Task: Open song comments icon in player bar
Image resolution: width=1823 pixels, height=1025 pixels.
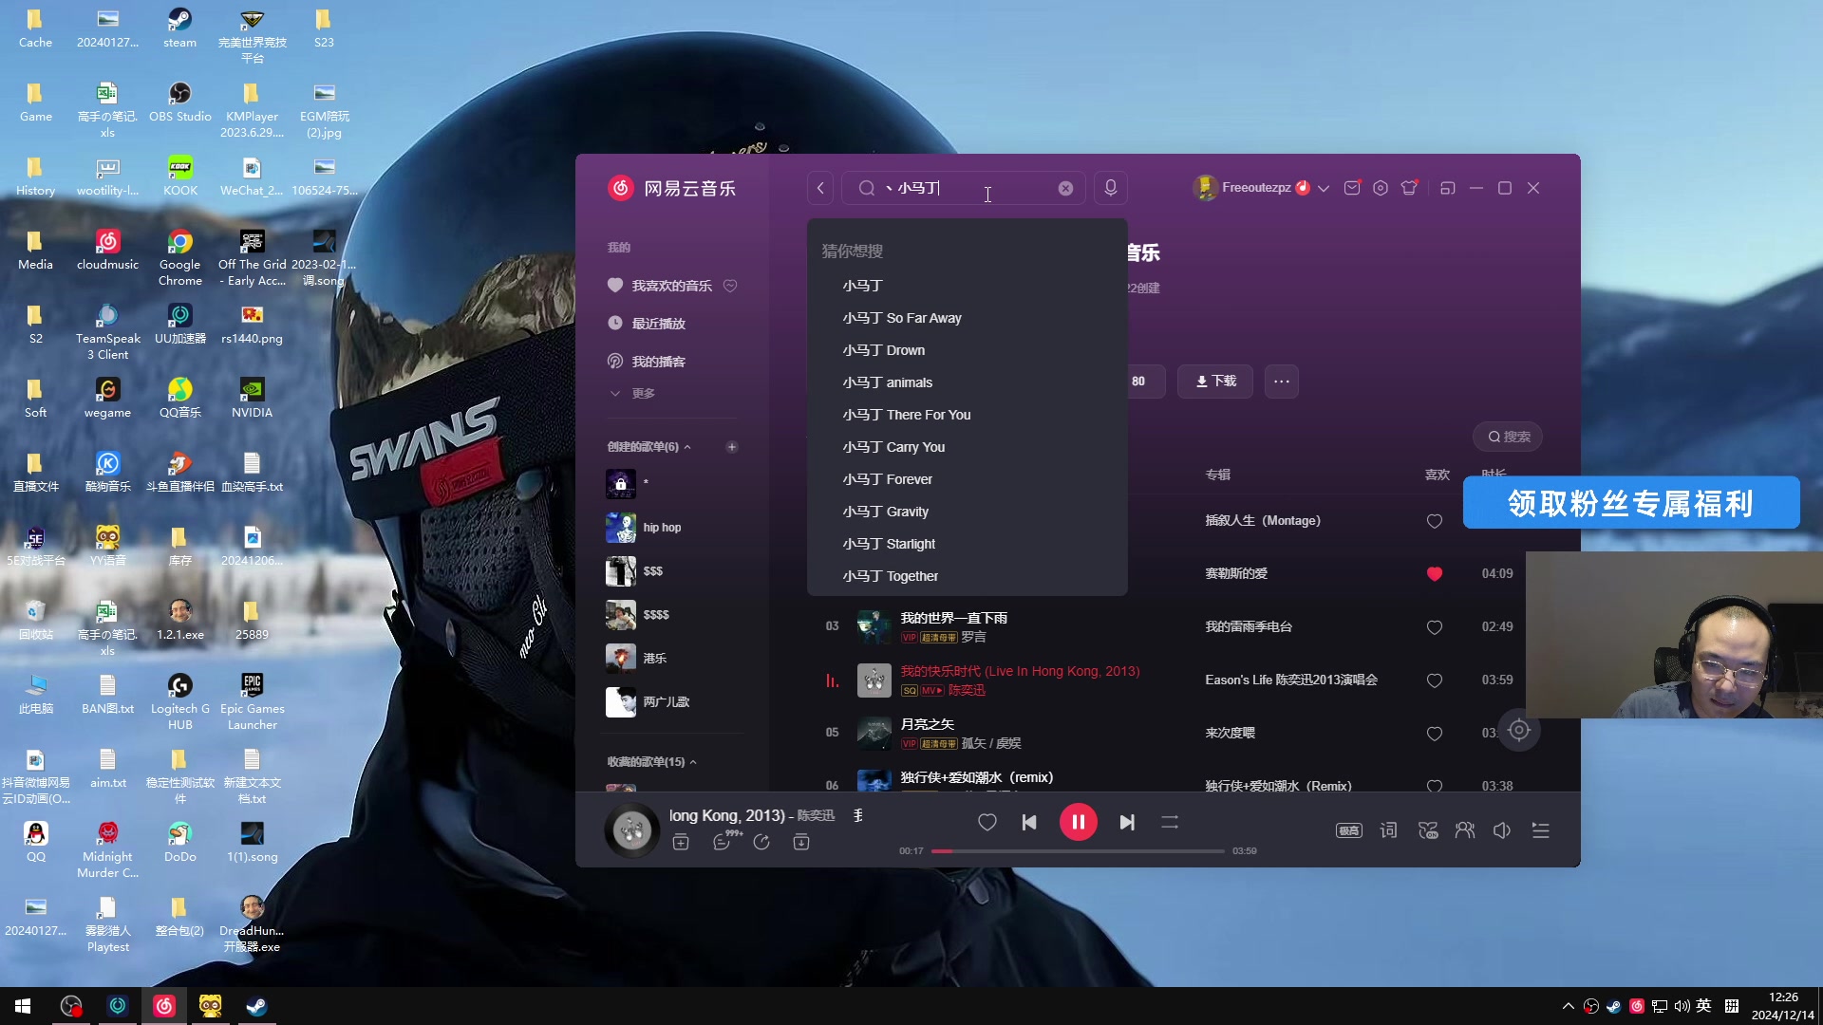Action: pos(722,842)
